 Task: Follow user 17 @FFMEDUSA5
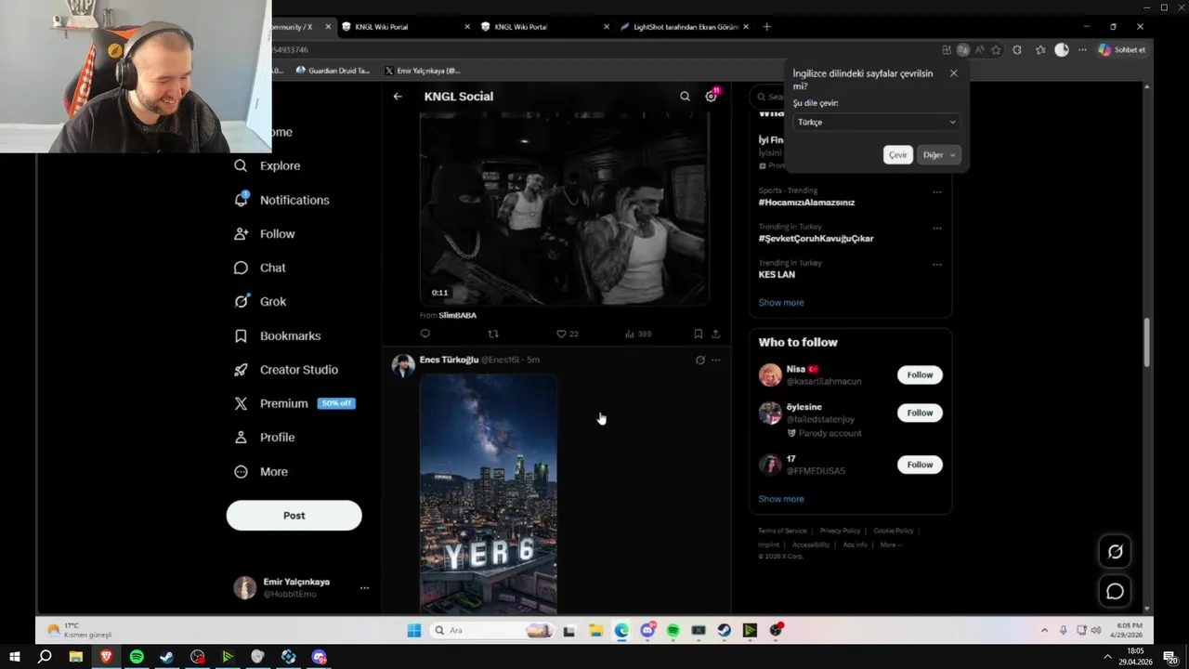(920, 465)
